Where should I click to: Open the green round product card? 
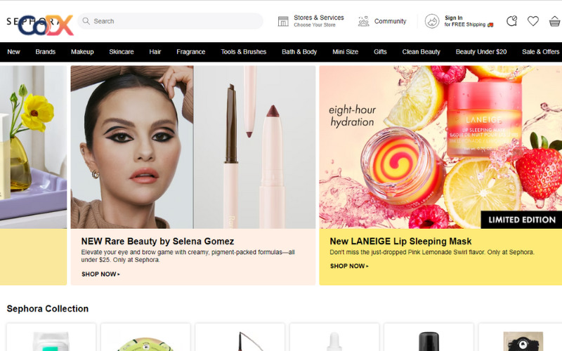click(145, 337)
